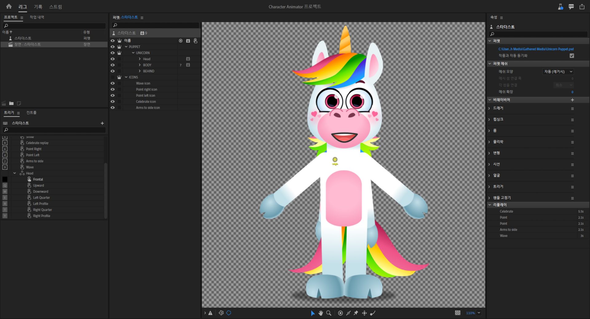The width and height of the screenshot is (590, 319).
Task: Select the arrow Selection tool
Action: tap(313, 313)
